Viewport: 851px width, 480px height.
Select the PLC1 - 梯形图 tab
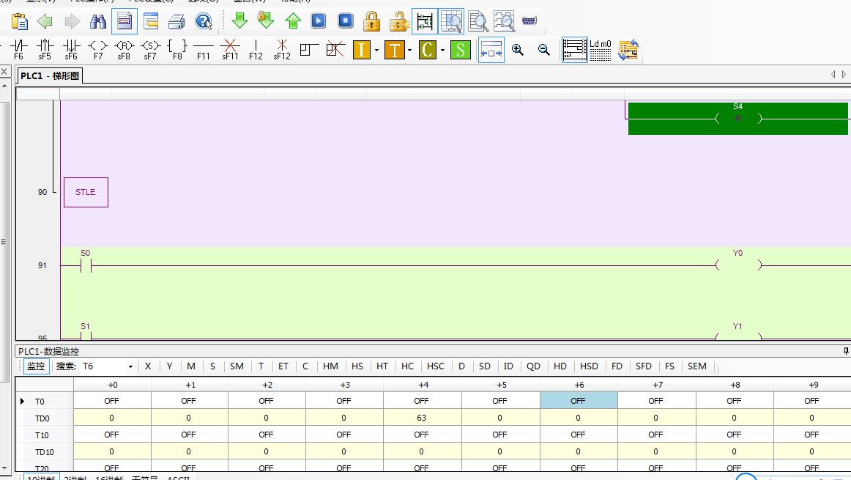point(50,75)
